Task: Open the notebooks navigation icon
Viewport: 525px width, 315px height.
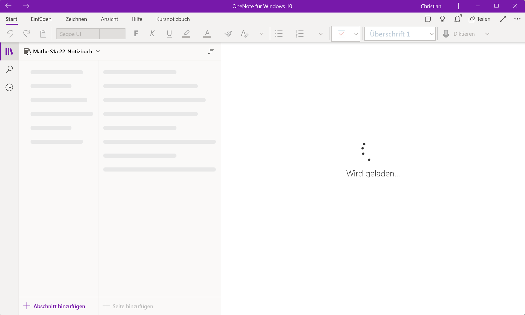Action: click(9, 51)
